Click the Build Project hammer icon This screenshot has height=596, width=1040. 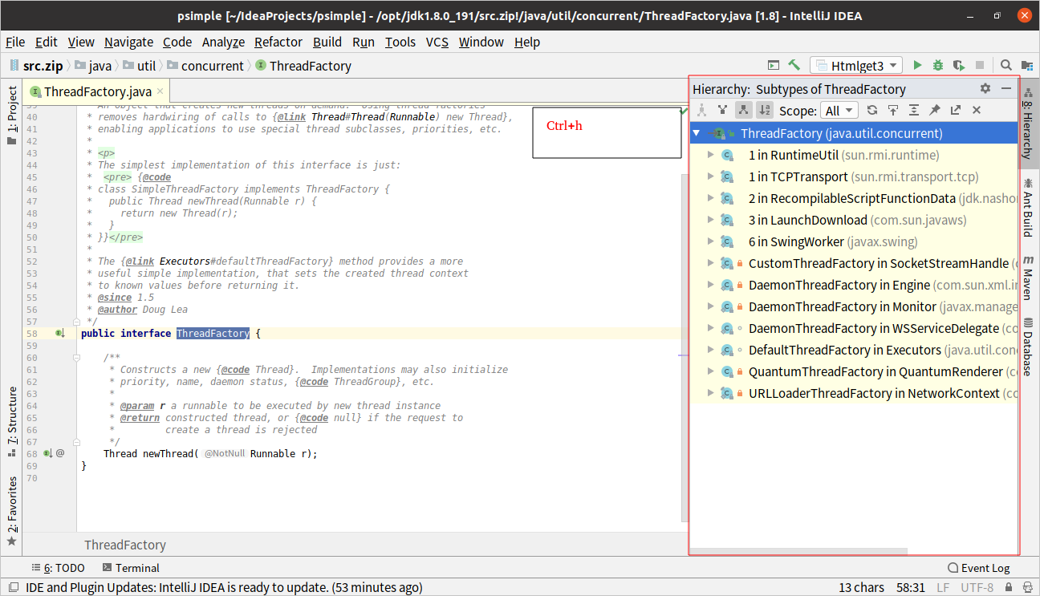[x=794, y=66]
